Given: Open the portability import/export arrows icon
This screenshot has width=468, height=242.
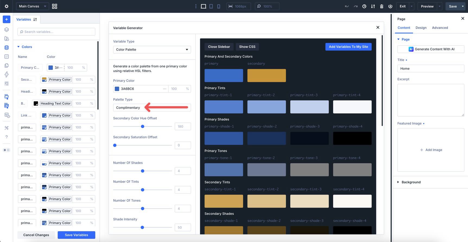Looking at the screenshot, I should (373, 6).
